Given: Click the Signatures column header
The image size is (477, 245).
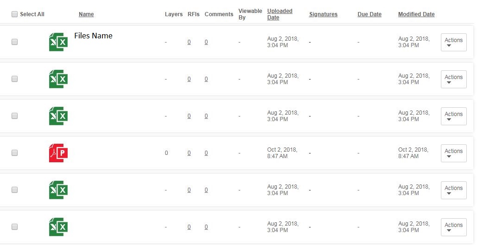Looking at the screenshot, I should (323, 14).
